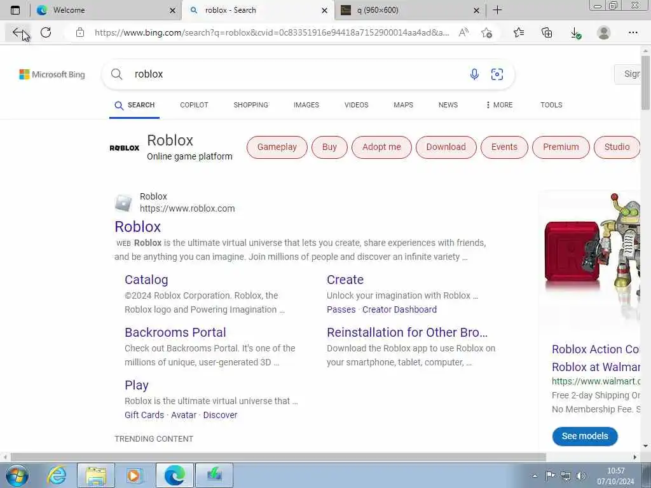
Task: Click the horizontal scrollbar thumb
Action: pyautogui.click(x=278, y=457)
